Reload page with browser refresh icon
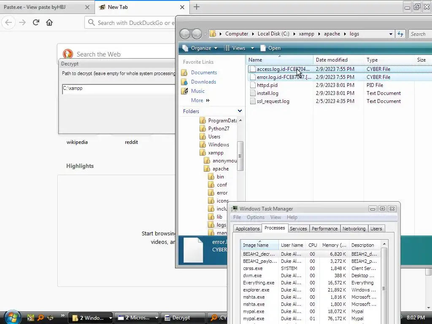This screenshot has width=432, height=324. [x=36, y=22]
